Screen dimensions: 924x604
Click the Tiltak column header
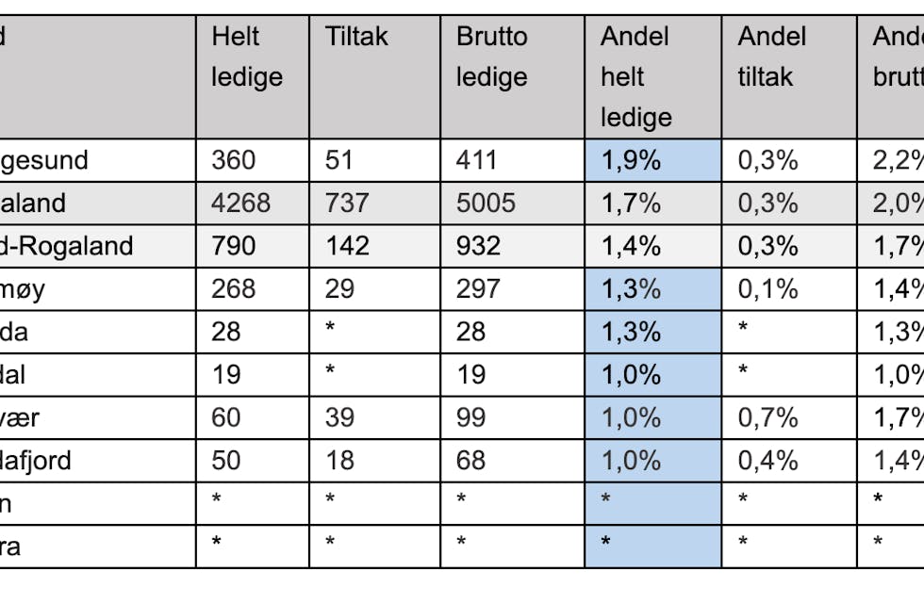click(356, 38)
